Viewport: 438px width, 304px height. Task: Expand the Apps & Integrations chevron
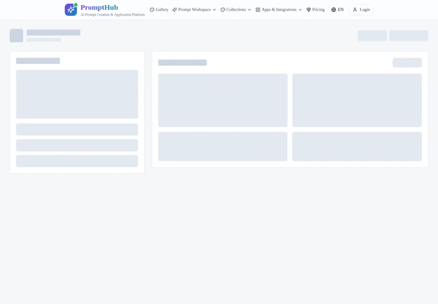point(300,10)
